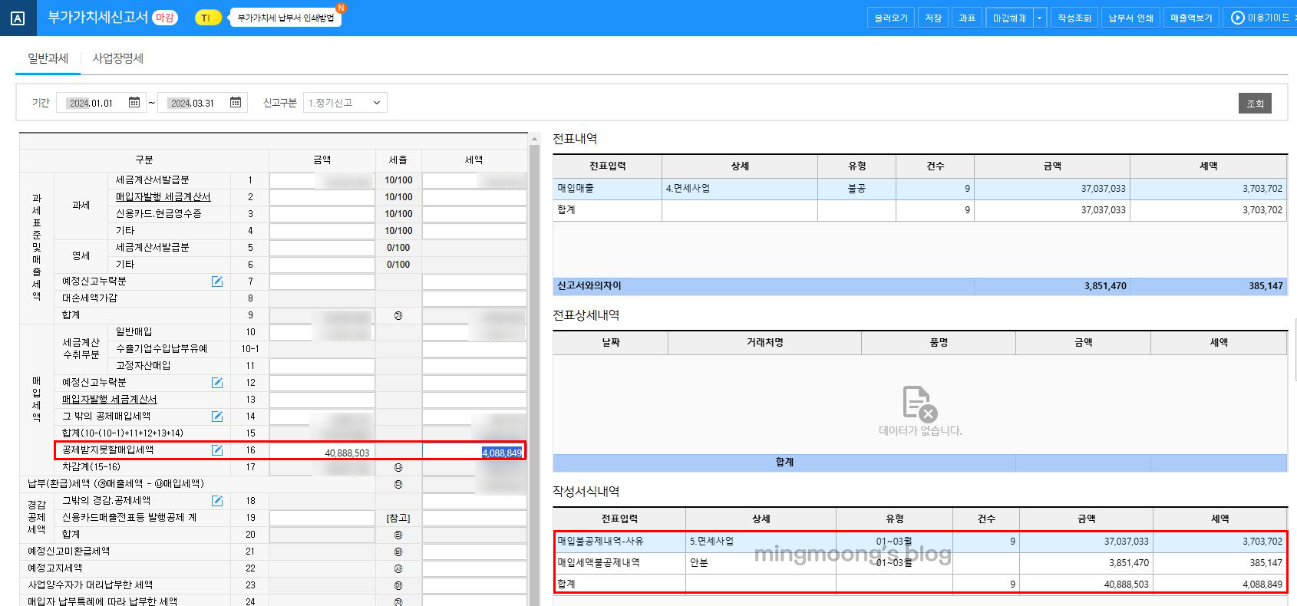Image resolution: width=1297 pixels, height=606 pixels.
Task: Click 조회 search button
Action: pyautogui.click(x=1255, y=103)
